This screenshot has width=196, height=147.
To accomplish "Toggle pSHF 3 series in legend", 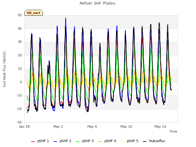I will click(85, 141).
